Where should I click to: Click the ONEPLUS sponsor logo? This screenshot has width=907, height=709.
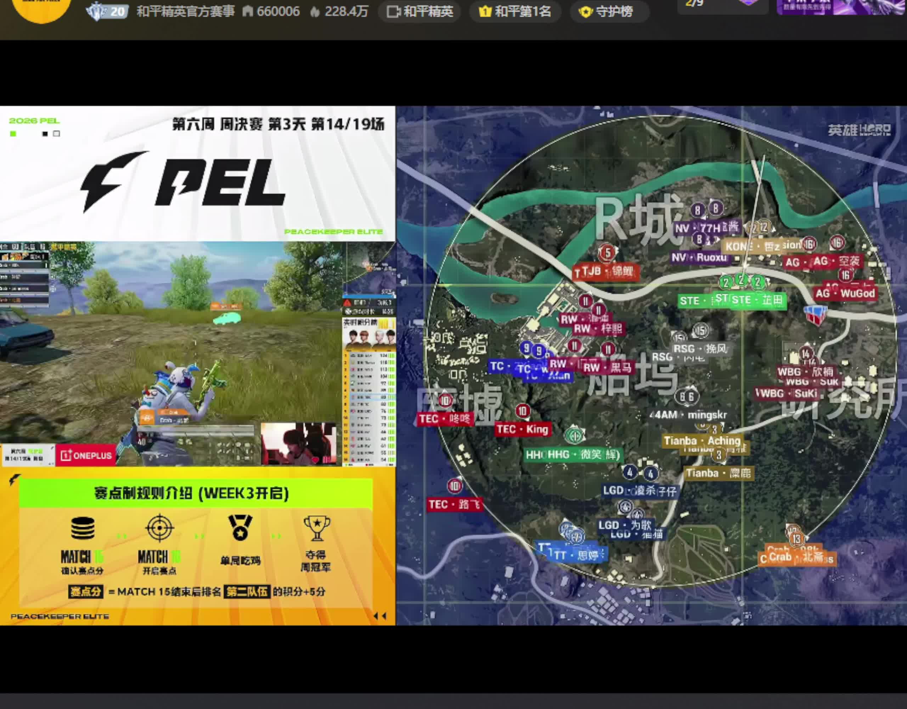coord(86,456)
